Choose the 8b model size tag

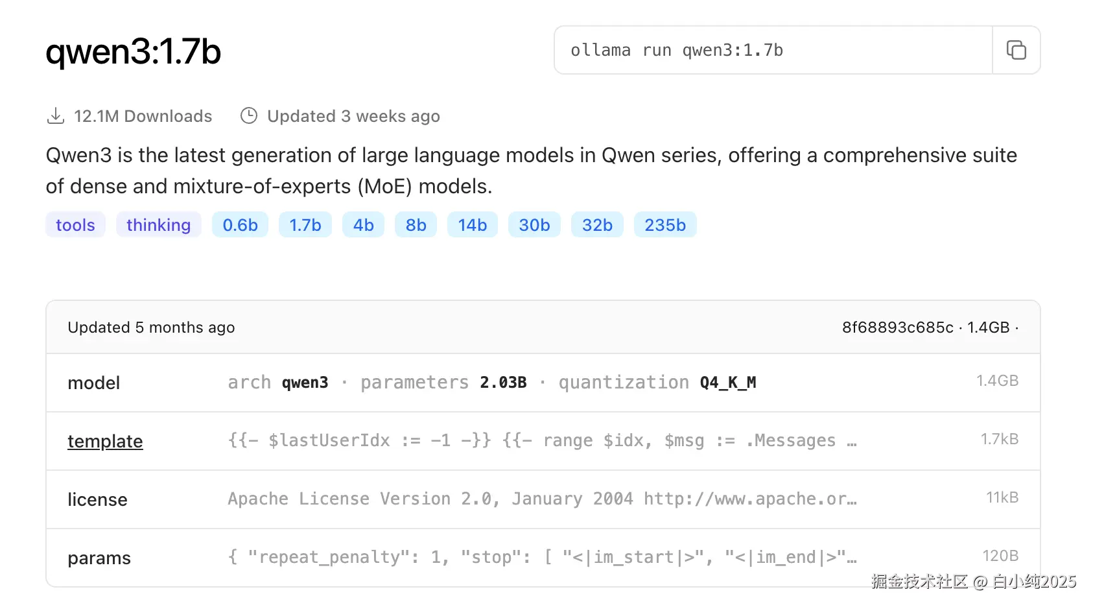(x=416, y=225)
